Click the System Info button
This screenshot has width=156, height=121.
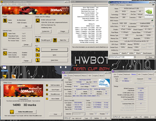(x=46, y=31)
